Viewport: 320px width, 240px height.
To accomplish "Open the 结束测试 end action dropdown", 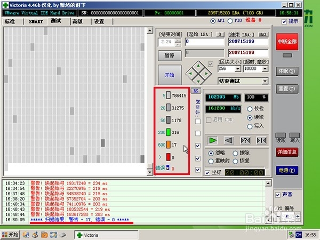I will (x=265, y=81).
